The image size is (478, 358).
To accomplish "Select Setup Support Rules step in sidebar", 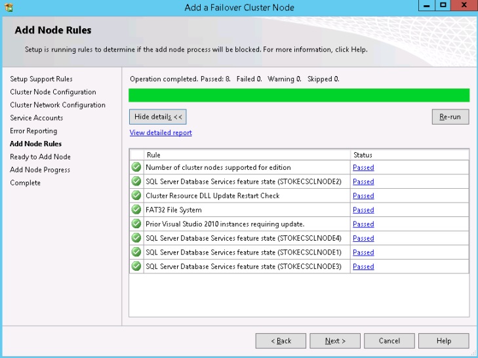I will (41, 79).
